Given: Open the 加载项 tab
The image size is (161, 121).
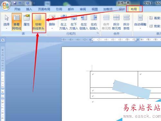Looking at the screenshot, I should coord(108,9).
